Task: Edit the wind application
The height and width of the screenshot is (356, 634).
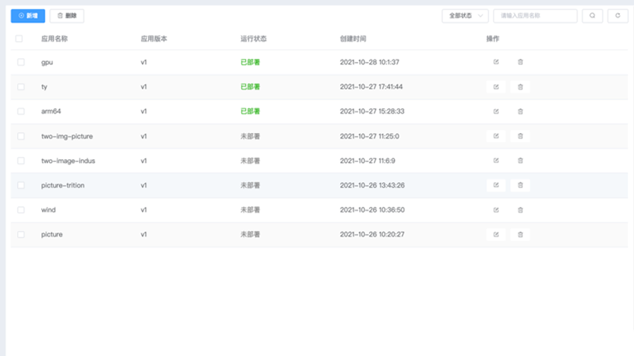Action: (x=496, y=210)
